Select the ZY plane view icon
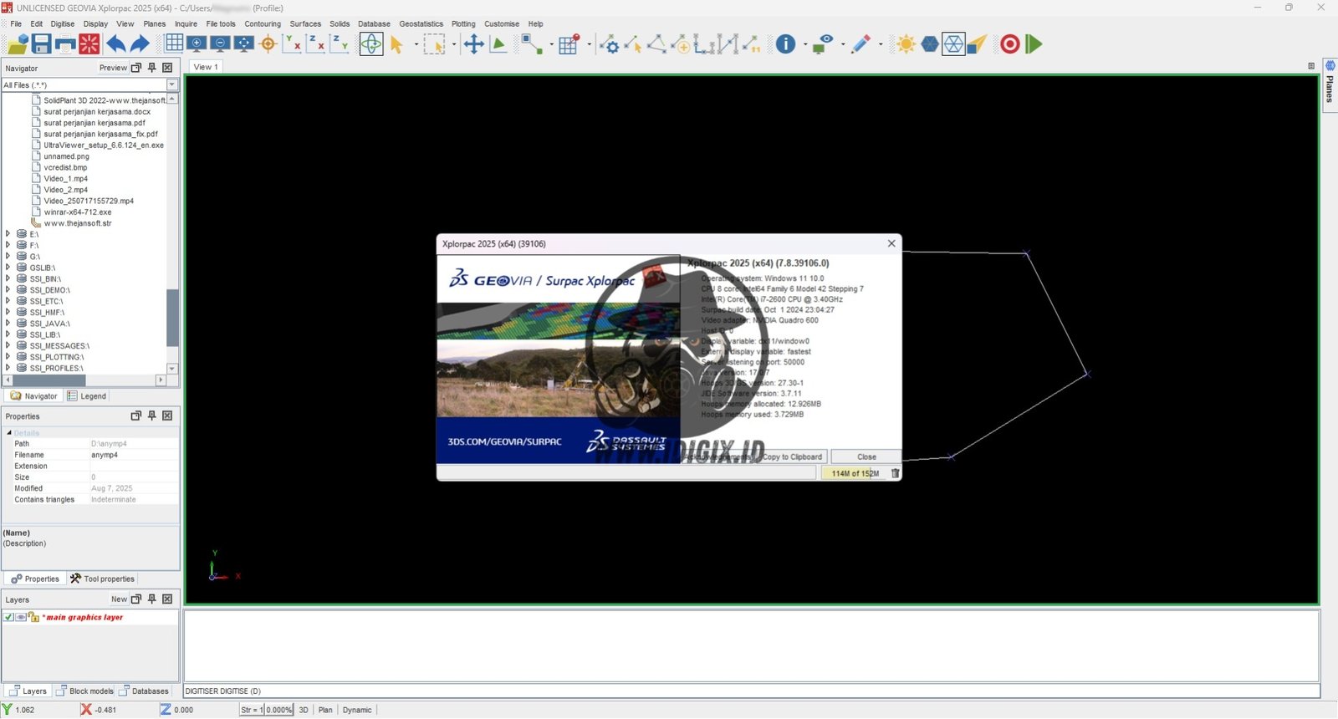 [x=340, y=43]
